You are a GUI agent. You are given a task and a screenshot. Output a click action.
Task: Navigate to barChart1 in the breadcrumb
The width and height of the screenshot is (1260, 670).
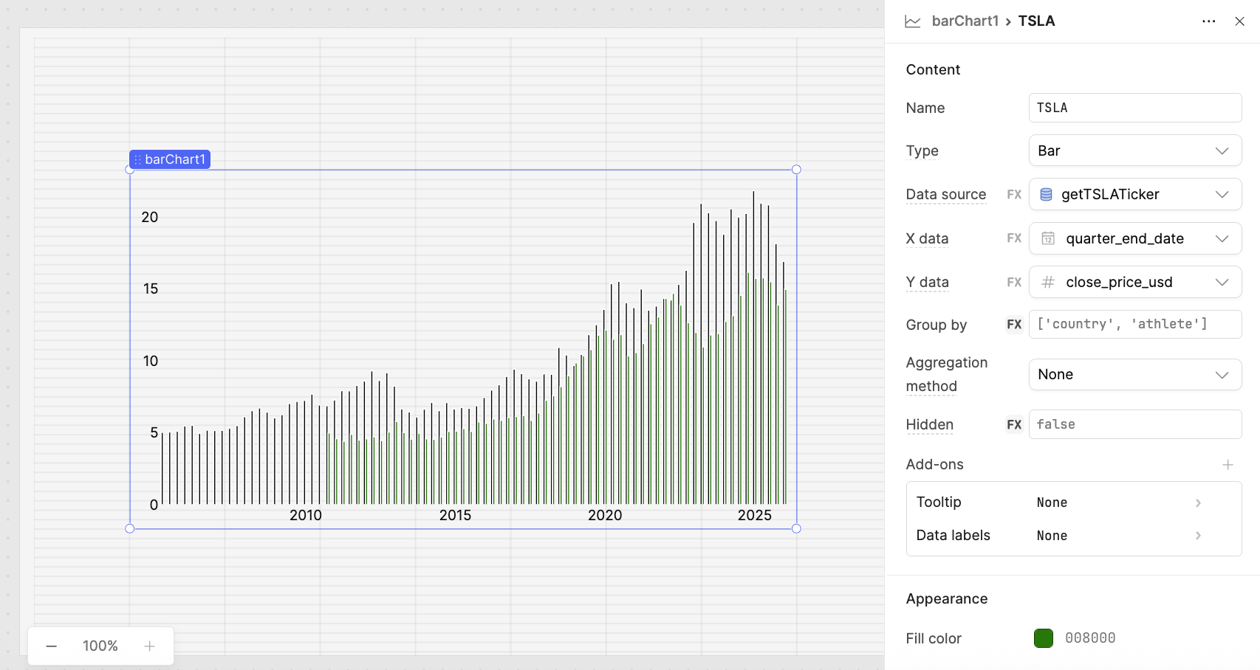pos(965,21)
